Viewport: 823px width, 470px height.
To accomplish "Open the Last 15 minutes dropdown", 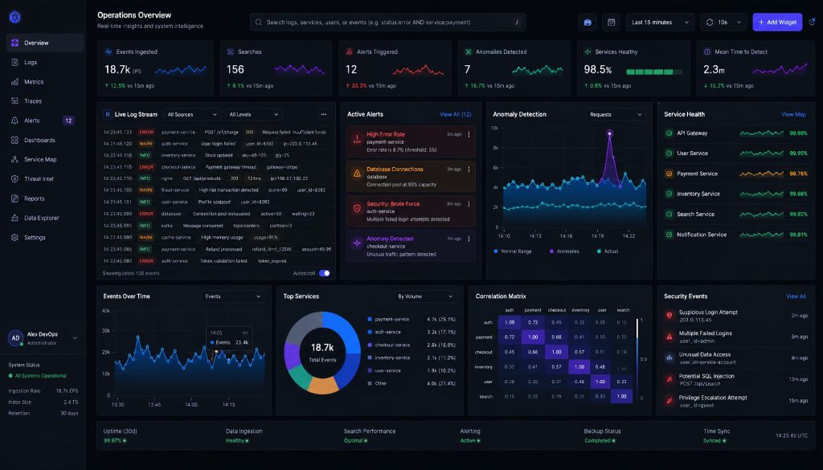I will (x=661, y=22).
